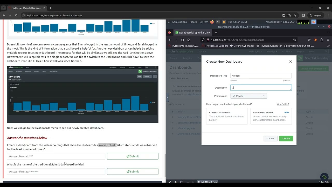The width and height of the screenshot is (332, 187).
Task: Click first answer field with *** format
Action: tap(56, 156)
